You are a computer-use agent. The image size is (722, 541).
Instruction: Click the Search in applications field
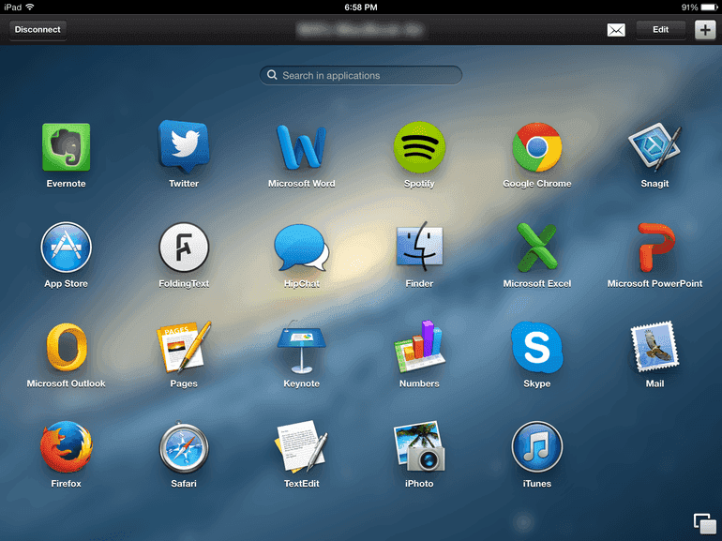[361, 75]
